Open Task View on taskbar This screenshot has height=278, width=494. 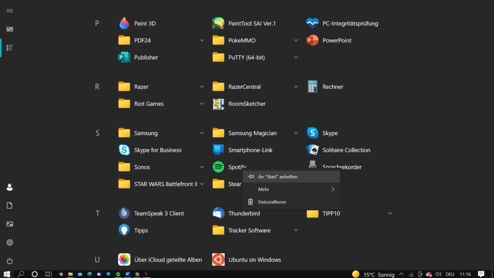coord(48,274)
